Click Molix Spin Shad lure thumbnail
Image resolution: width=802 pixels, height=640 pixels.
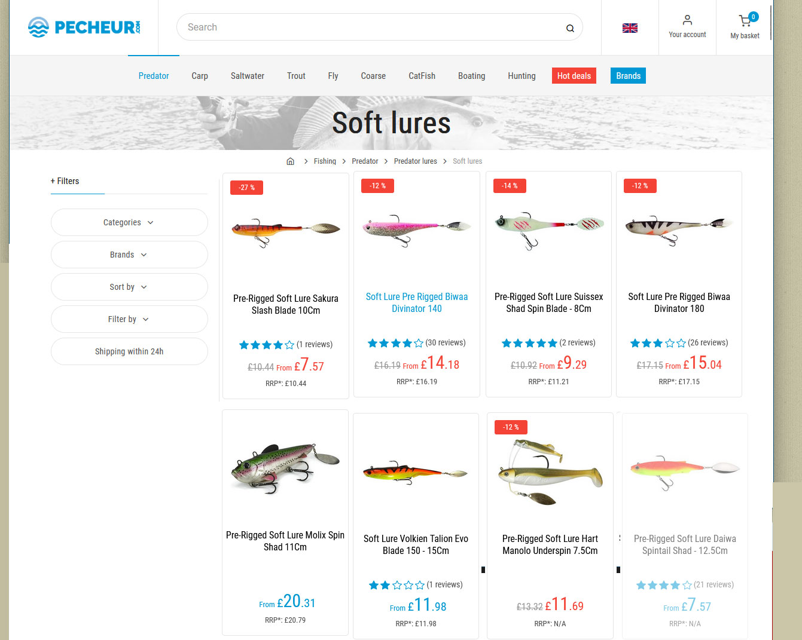(x=285, y=468)
